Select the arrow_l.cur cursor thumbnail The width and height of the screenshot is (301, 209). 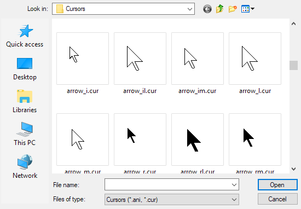coord(255,59)
